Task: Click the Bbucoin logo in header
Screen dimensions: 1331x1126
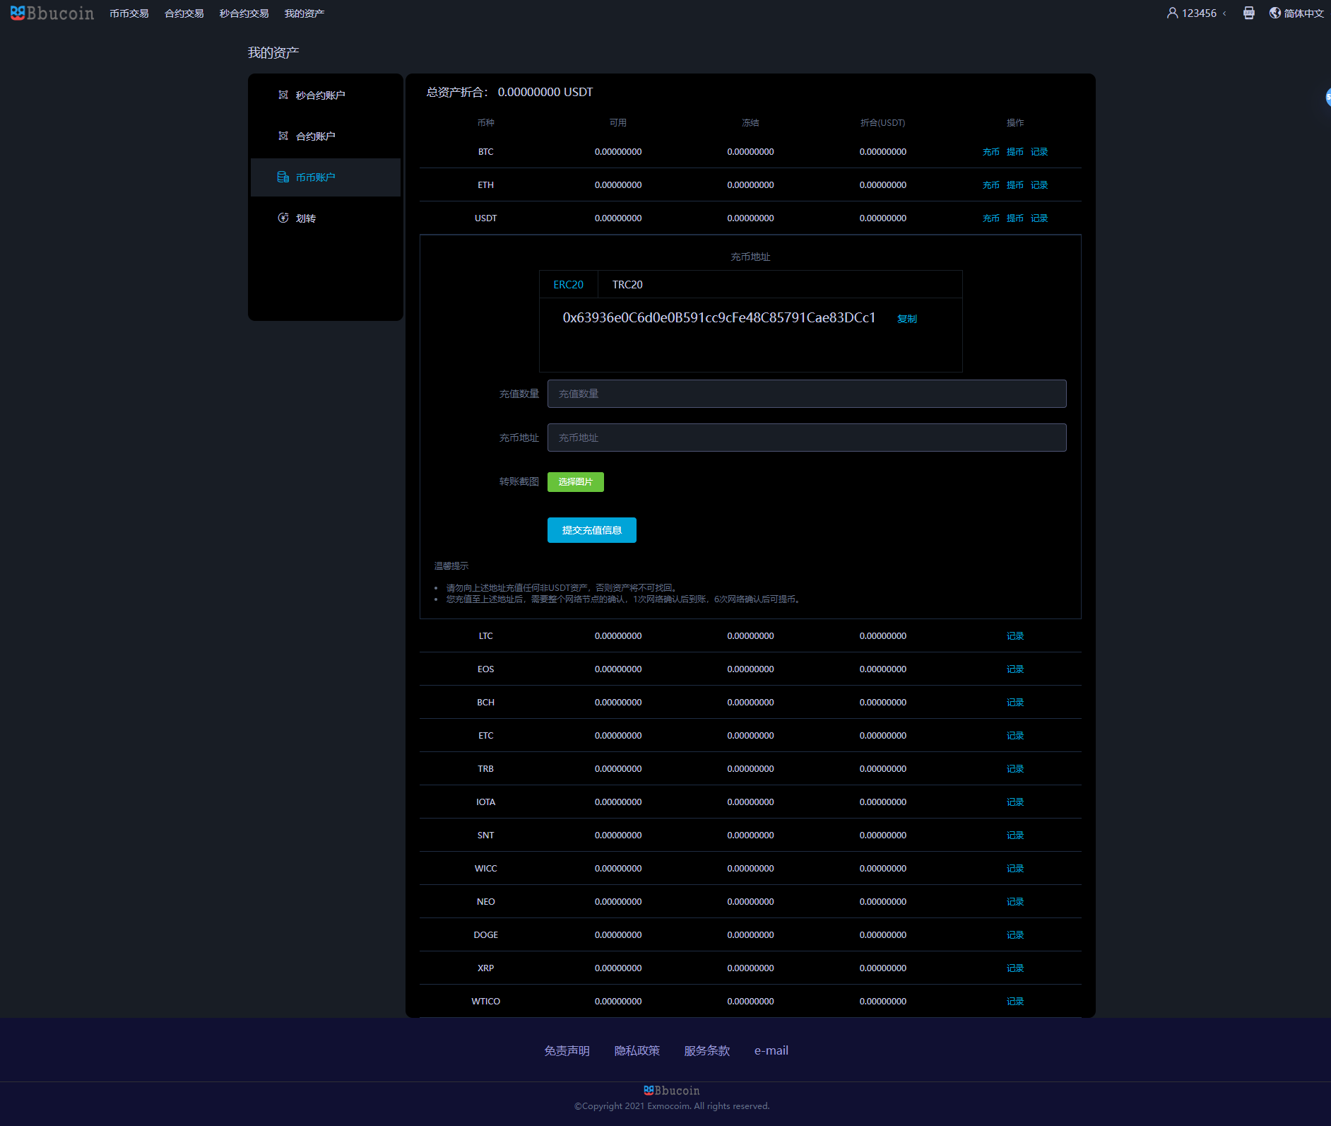Action: 52,13
